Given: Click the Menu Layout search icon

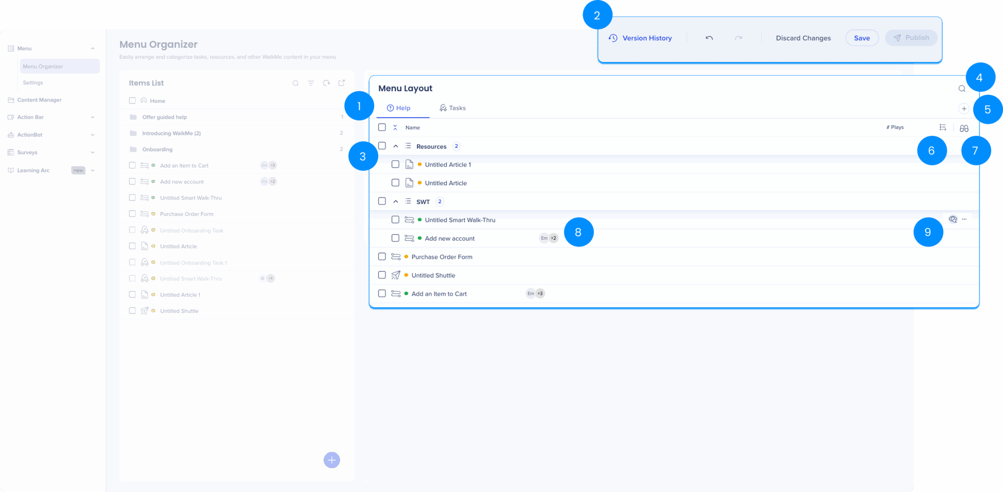Looking at the screenshot, I should click(x=962, y=88).
